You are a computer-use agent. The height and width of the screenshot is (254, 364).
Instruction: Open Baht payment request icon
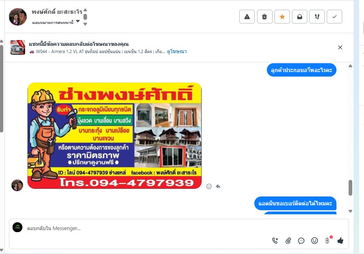(327, 241)
